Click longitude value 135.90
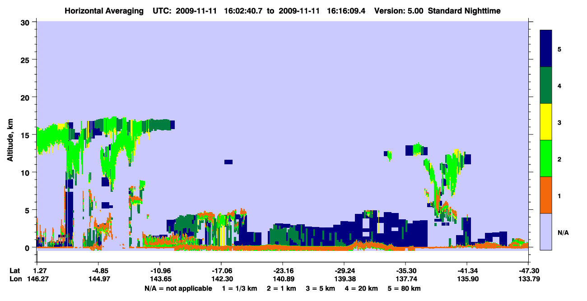Viewport: 587px width, 301px height. coord(467,279)
